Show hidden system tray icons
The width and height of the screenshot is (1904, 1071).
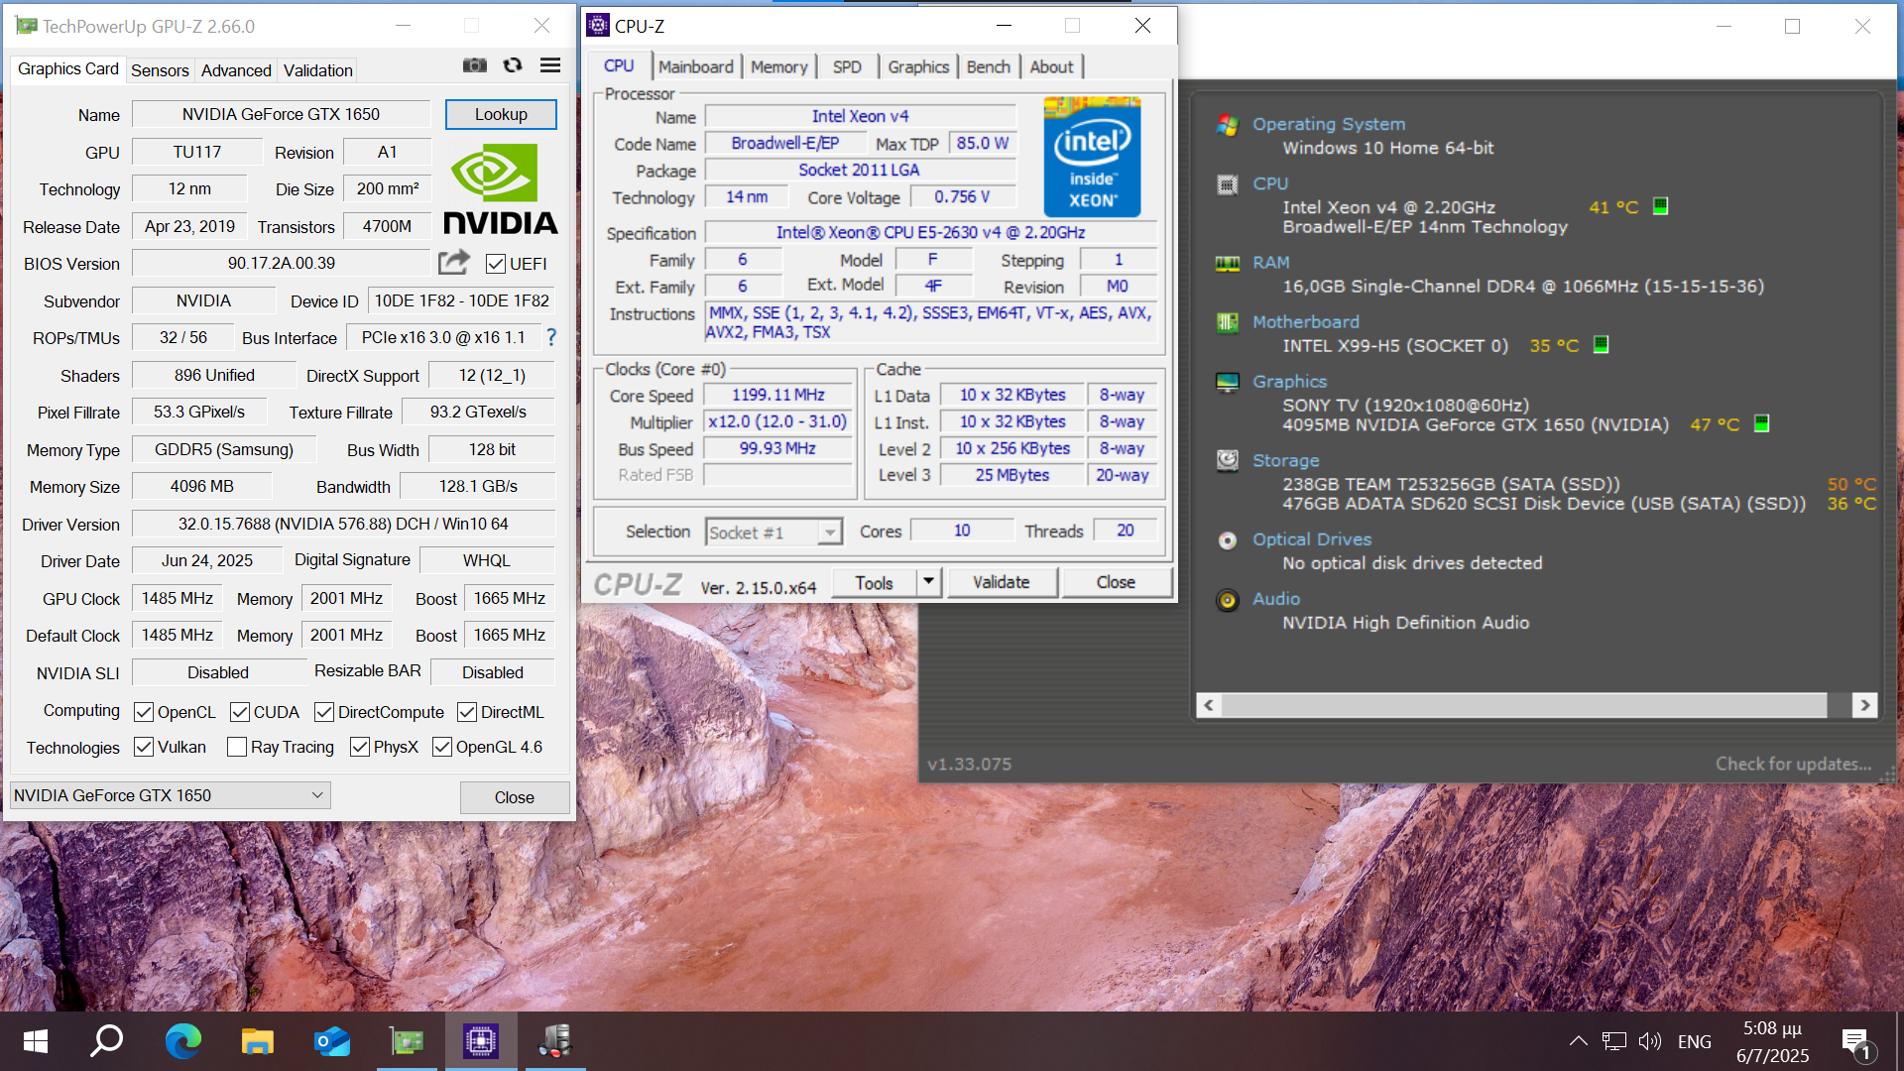[1579, 1041]
